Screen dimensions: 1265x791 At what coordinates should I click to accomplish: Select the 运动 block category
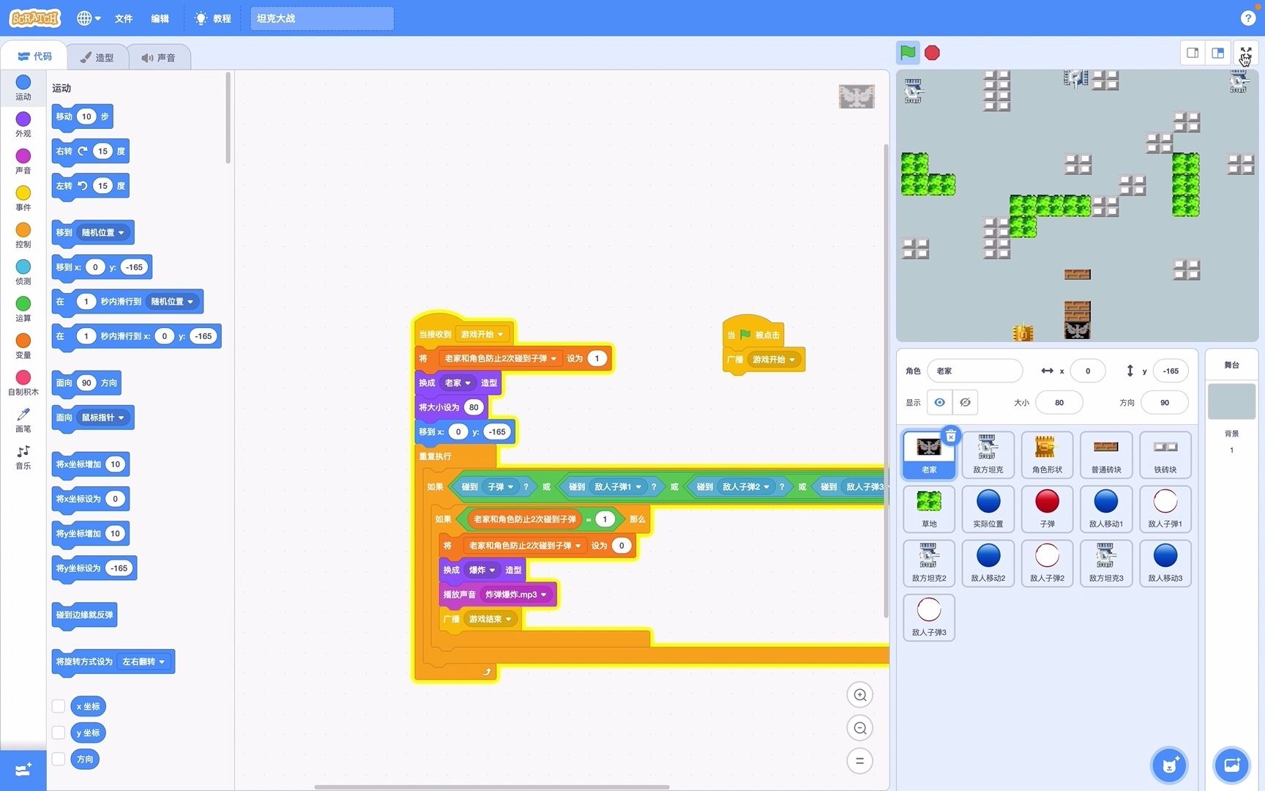(23, 88)
